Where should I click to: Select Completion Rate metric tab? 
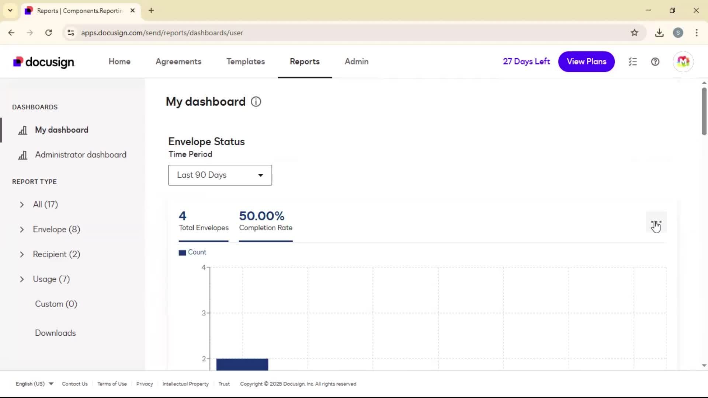(266, 226)
